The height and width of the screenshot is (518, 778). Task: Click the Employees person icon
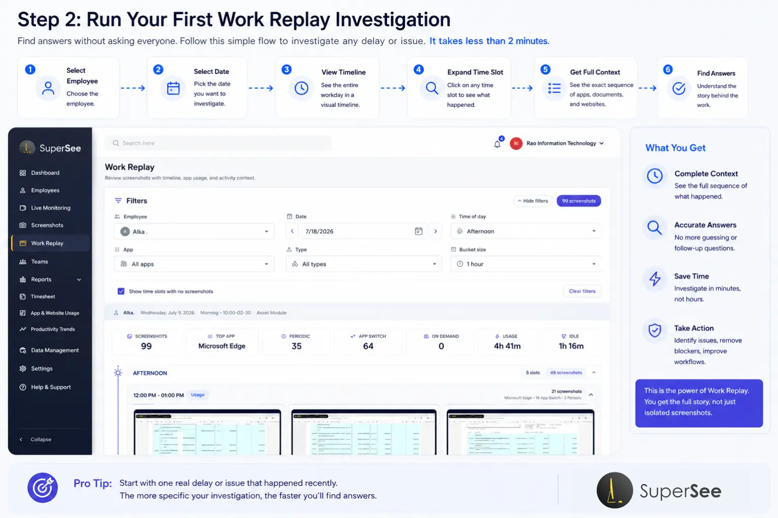(23, 191)
